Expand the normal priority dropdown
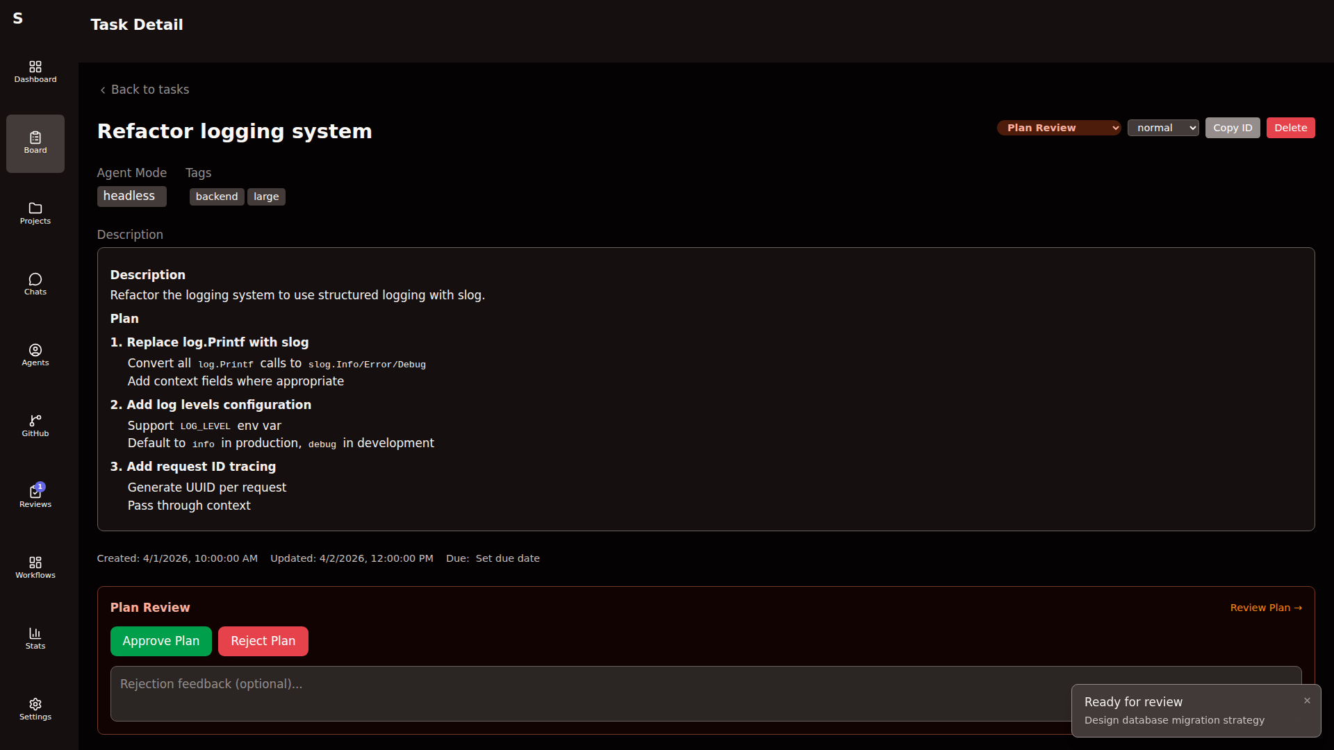This screenshot has width=1334, height=750. tap(1162, 128)
